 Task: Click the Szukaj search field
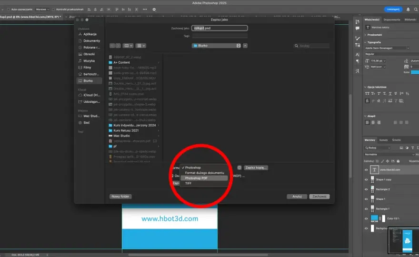311,46
